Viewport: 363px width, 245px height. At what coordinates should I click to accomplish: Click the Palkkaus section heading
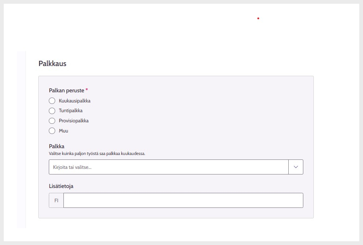click(x=53, y=64)
